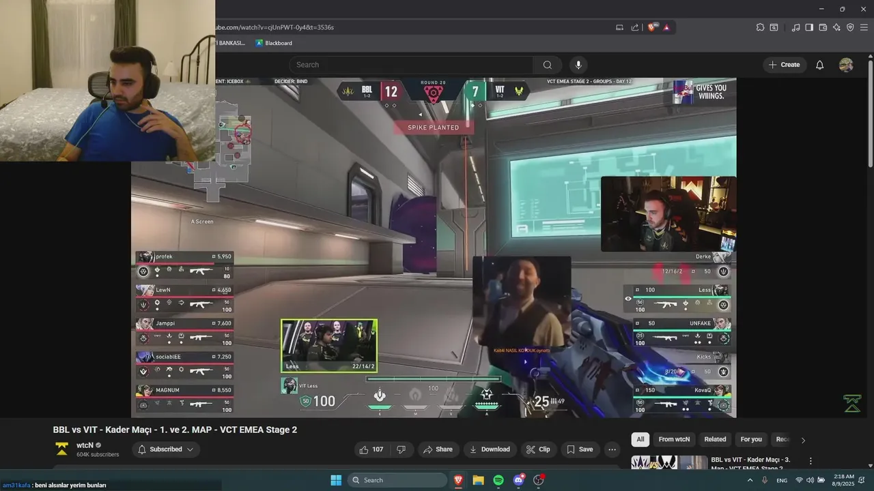This screenshot has height=491, width=874.
Task: Open the Brave VPN shield icon
Action: tap(850, 27)
